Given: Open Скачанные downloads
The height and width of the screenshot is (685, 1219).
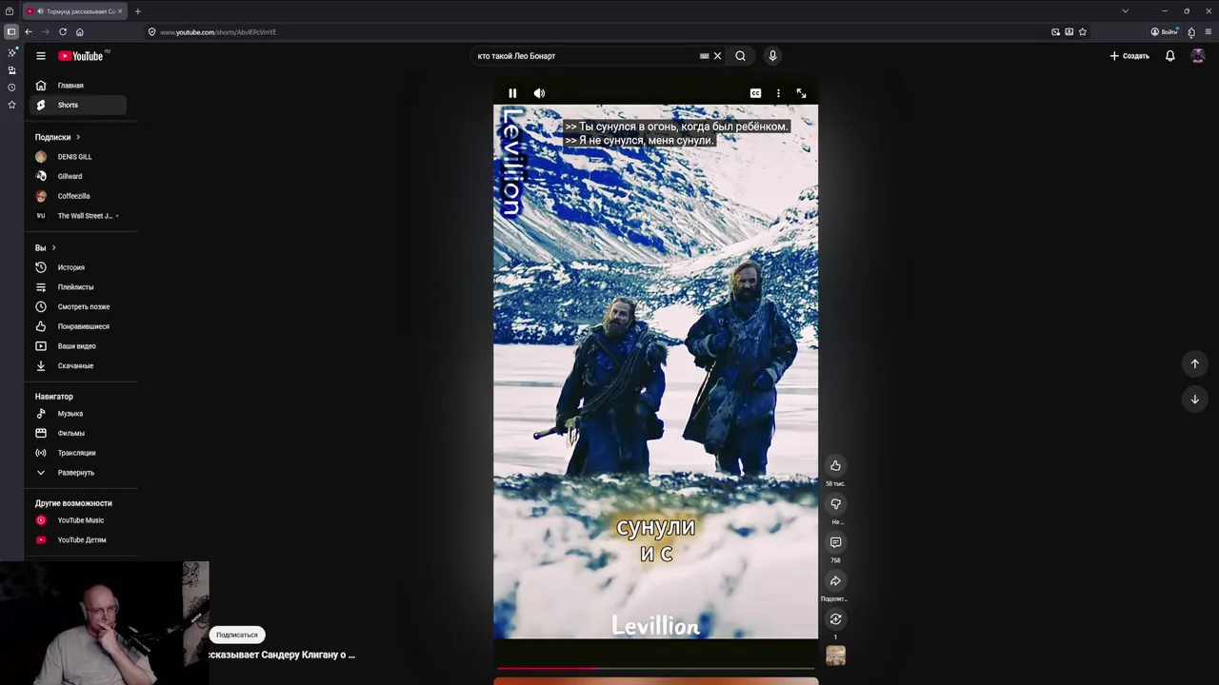Looking at the screenshot, I should (x=77, y=365).
